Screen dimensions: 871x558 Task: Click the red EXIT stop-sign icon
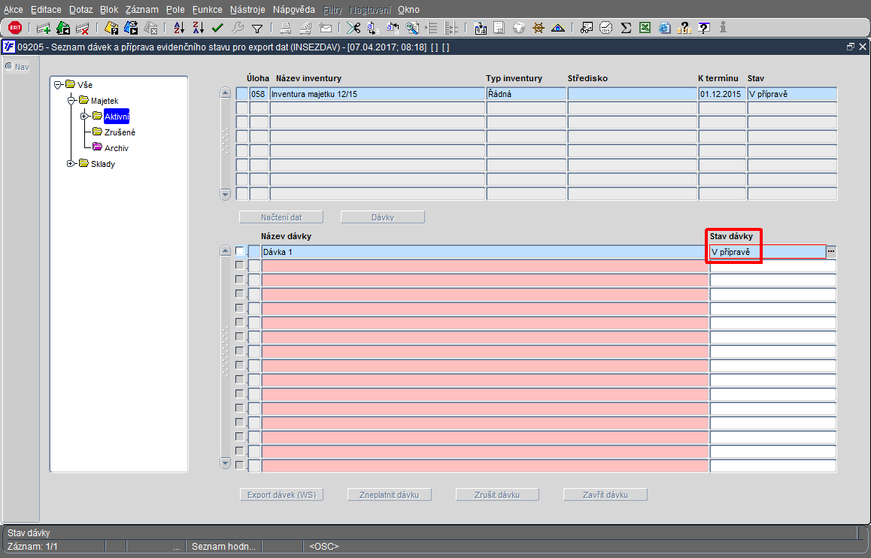(x=15, y=27)
